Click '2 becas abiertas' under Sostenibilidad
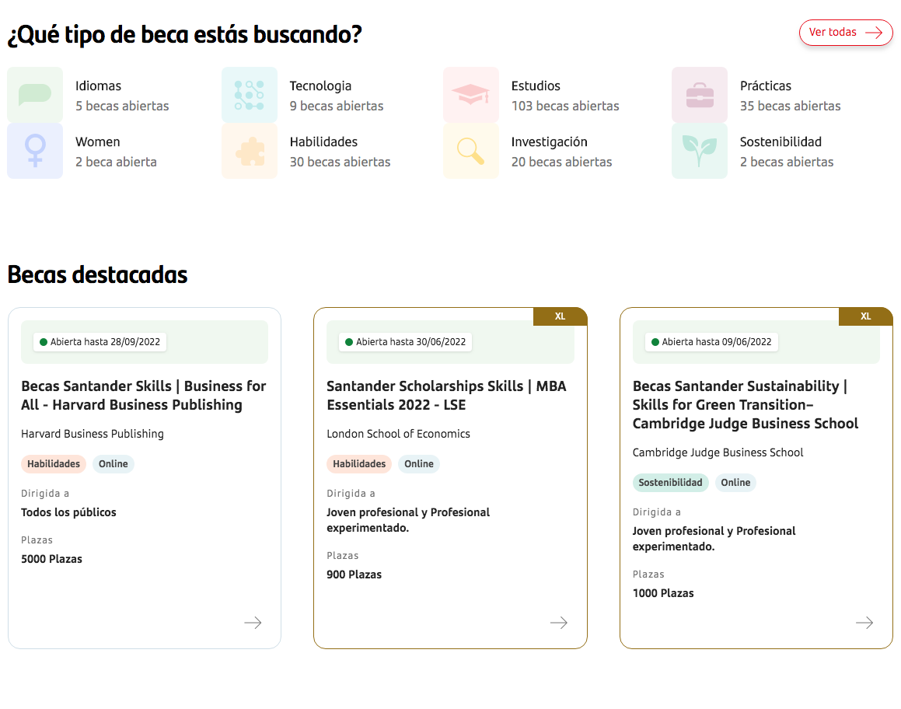 click(x=787, y=162)
